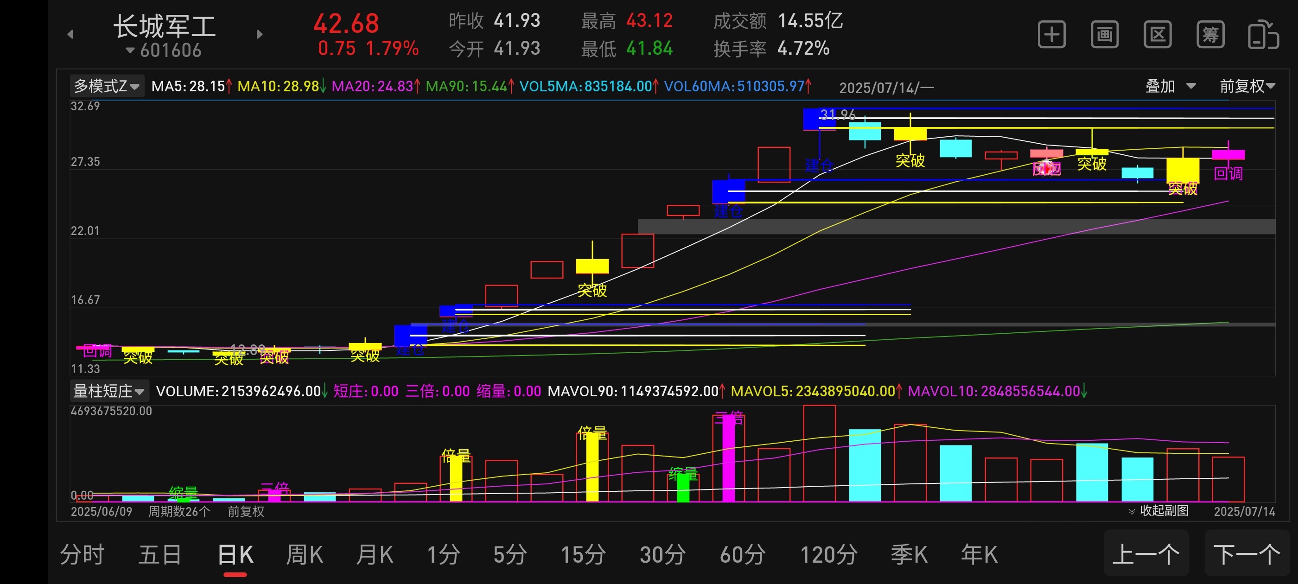Go to previous stock with left arrow
The image size is (1298, 584).
(70, 34)
